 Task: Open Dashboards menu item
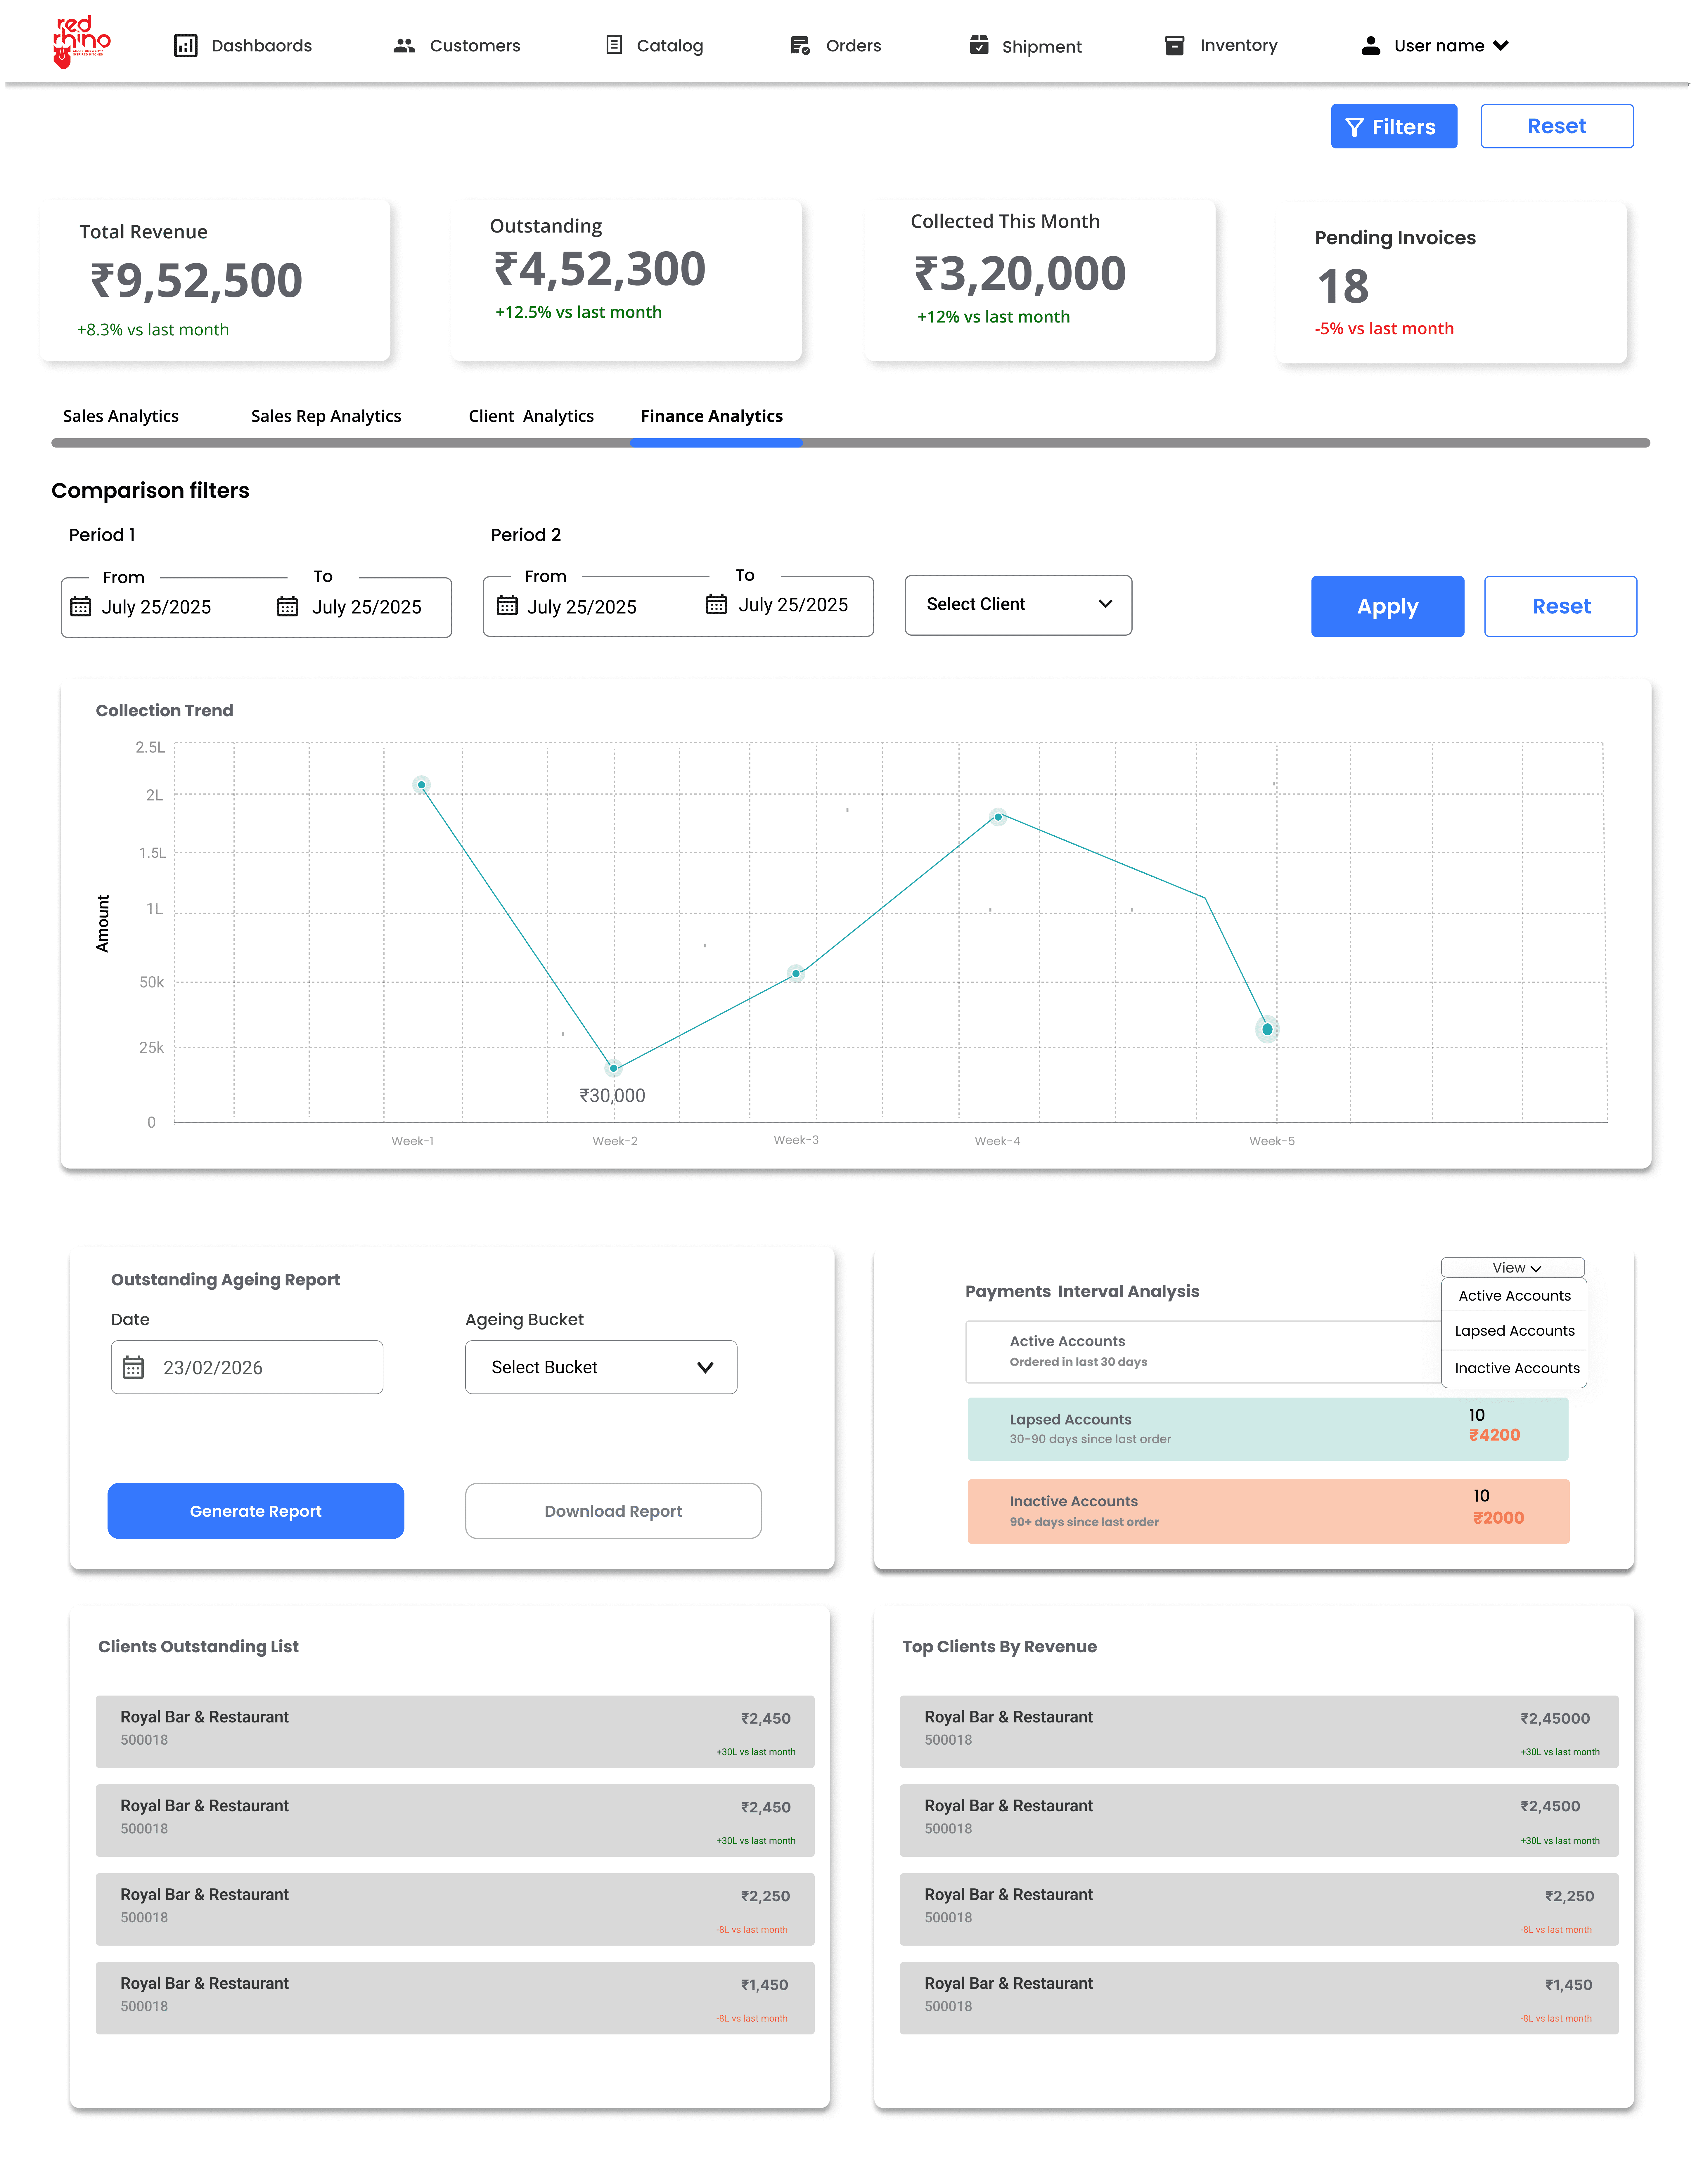tap(243, 46)
